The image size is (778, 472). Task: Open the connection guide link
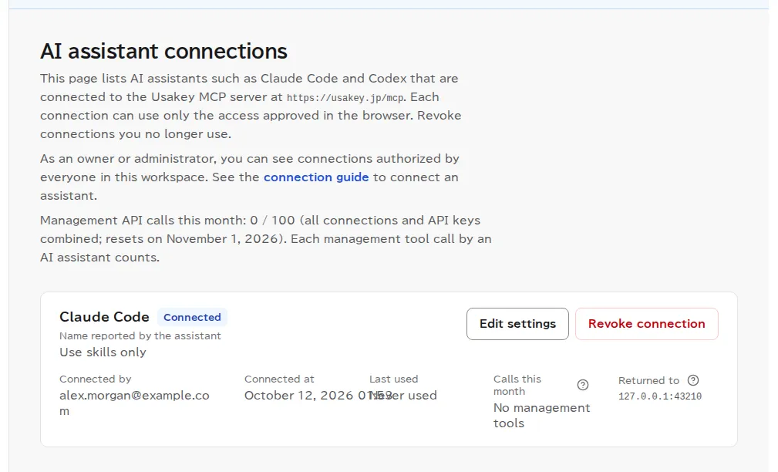(316, 177)
